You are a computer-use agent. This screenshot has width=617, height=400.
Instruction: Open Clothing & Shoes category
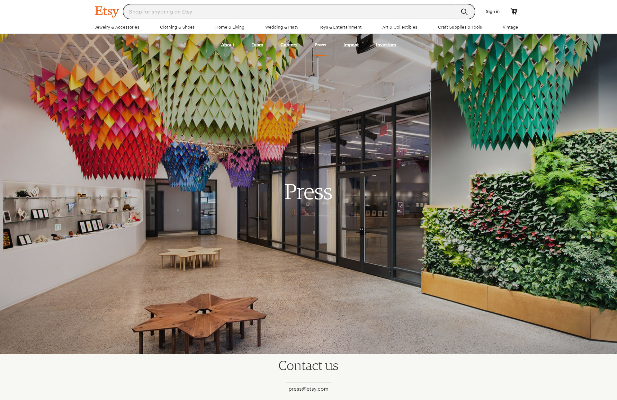pyautogui.click(x=177, y=27)
